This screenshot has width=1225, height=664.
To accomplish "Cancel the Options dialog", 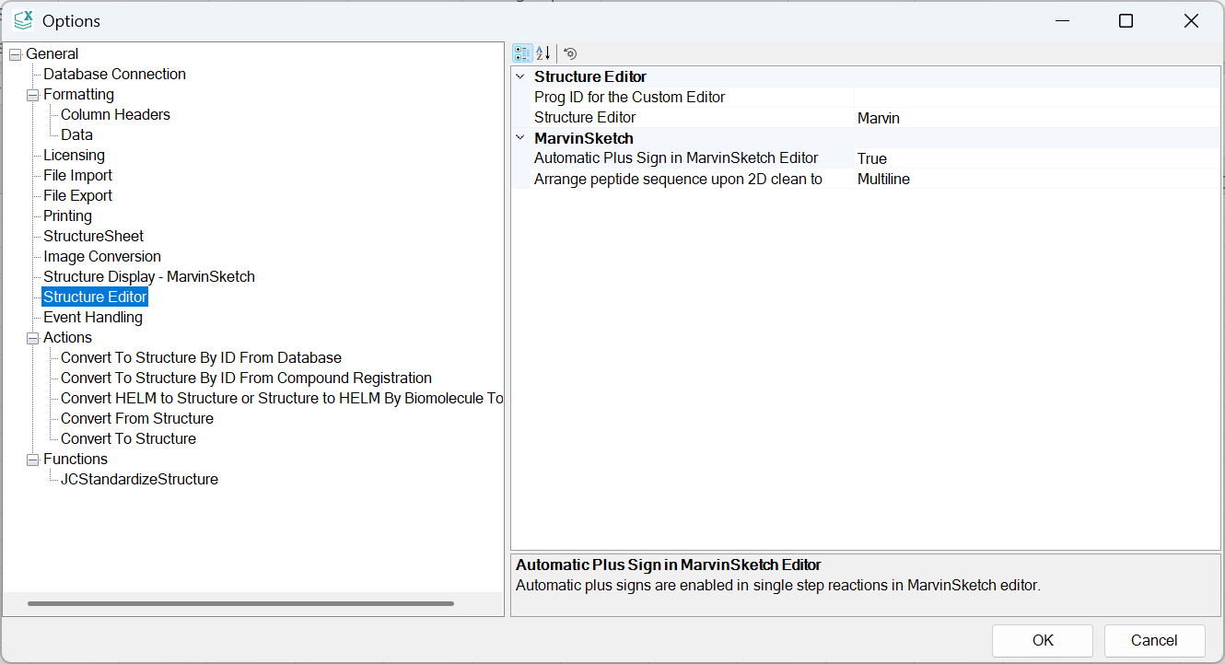I will 1154,641.
